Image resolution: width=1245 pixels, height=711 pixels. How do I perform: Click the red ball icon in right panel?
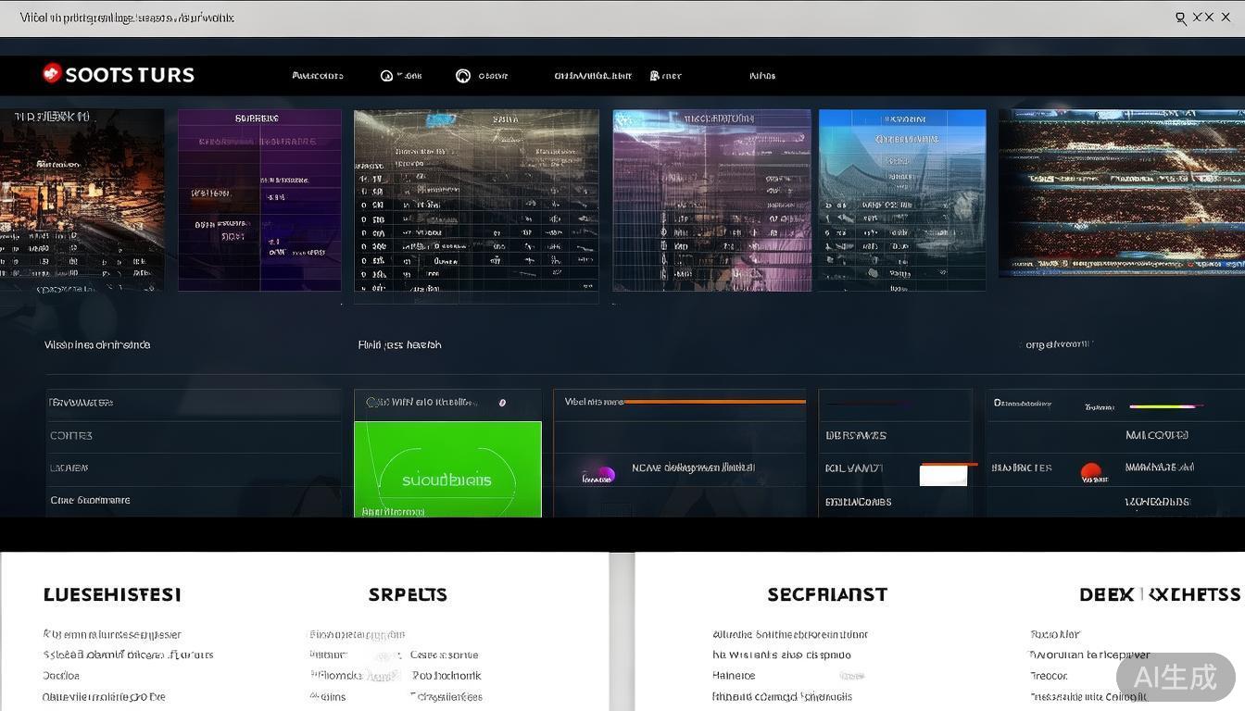(1091, 472)
